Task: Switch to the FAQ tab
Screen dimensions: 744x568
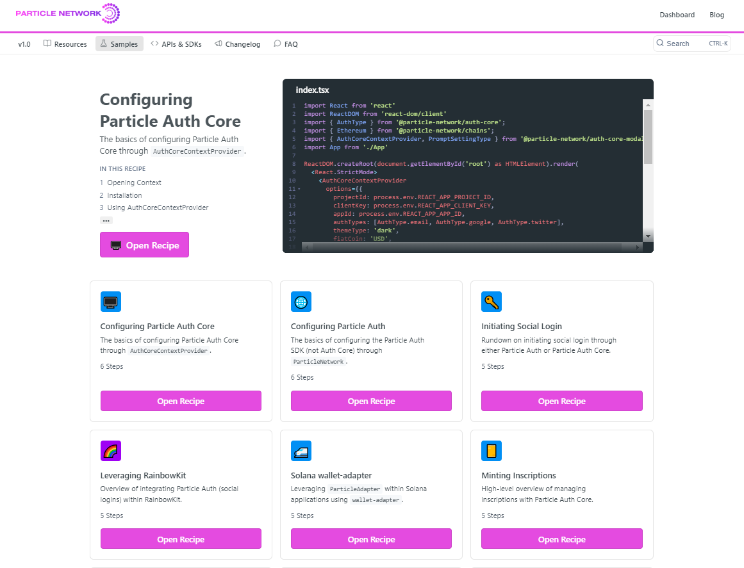Action: click(x=286, y=44)
